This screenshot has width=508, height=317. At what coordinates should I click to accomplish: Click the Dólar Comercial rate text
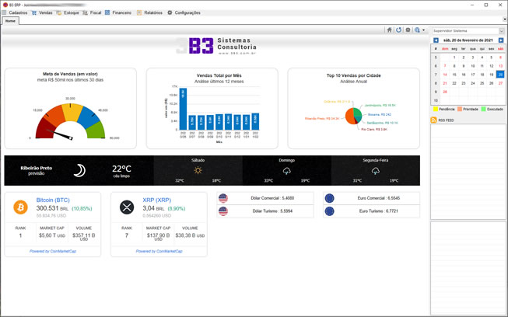pyautogui.click(x=272, y=198)
